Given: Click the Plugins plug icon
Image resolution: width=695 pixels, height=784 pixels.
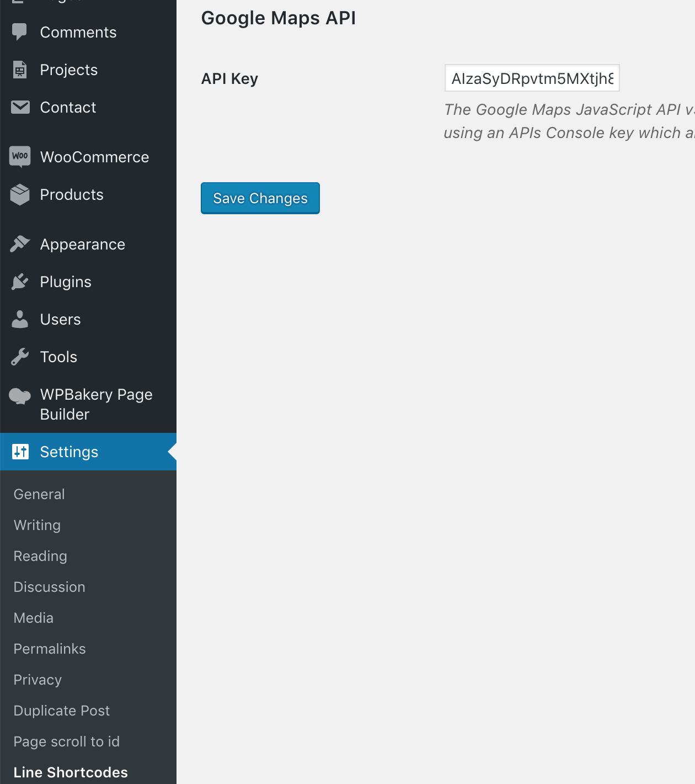Looking at the screenshot, I should 20,282.
